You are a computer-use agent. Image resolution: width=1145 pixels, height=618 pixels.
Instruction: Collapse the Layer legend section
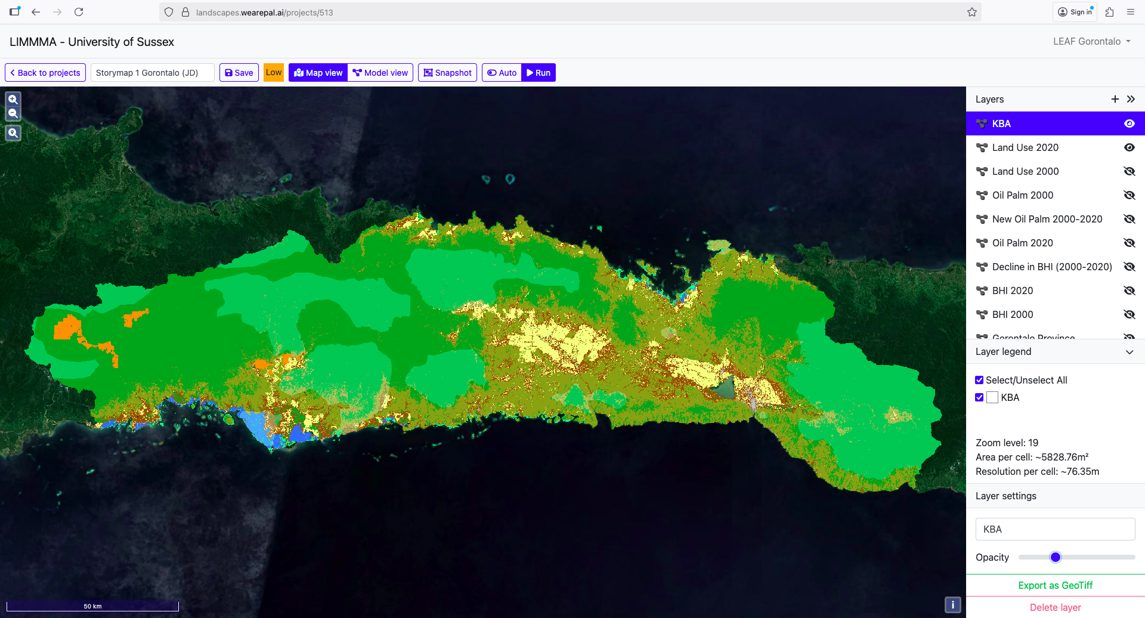1129,352
